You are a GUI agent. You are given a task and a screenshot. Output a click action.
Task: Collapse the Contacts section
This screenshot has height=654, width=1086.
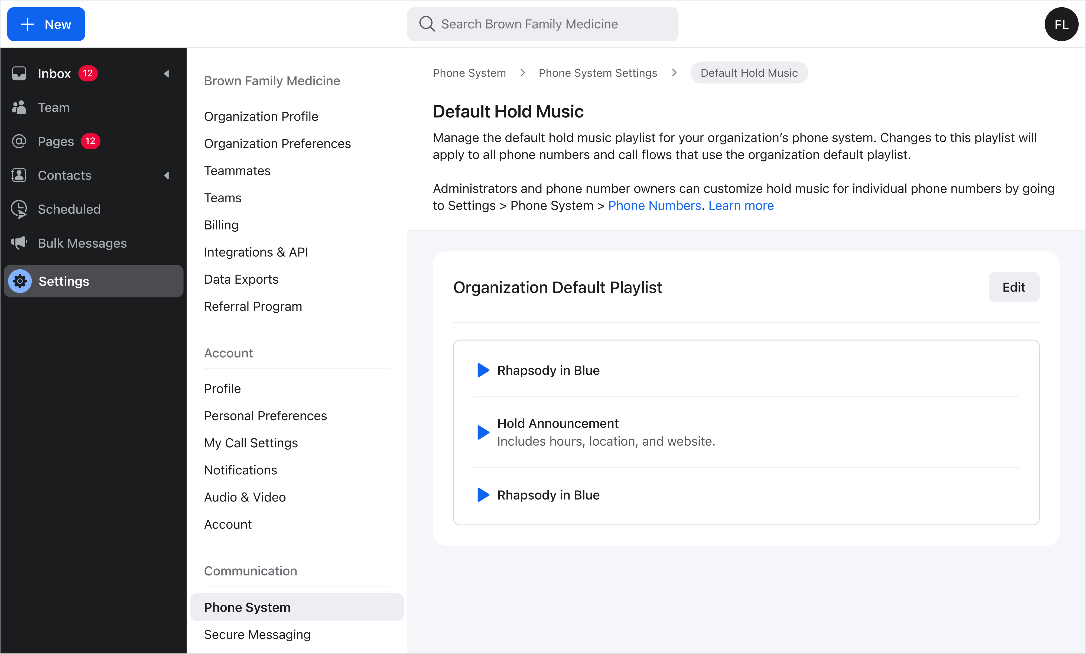[x=167, y=175]
